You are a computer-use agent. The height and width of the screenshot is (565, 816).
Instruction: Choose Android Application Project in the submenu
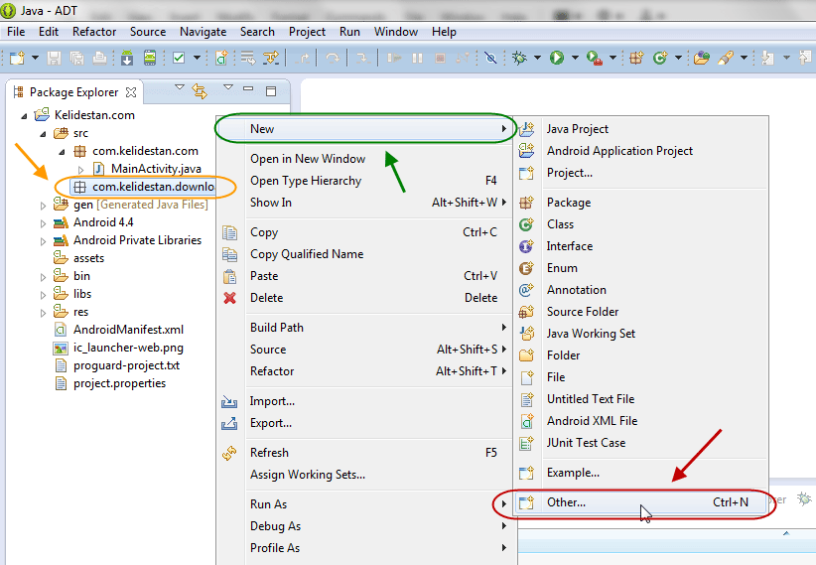640,151
